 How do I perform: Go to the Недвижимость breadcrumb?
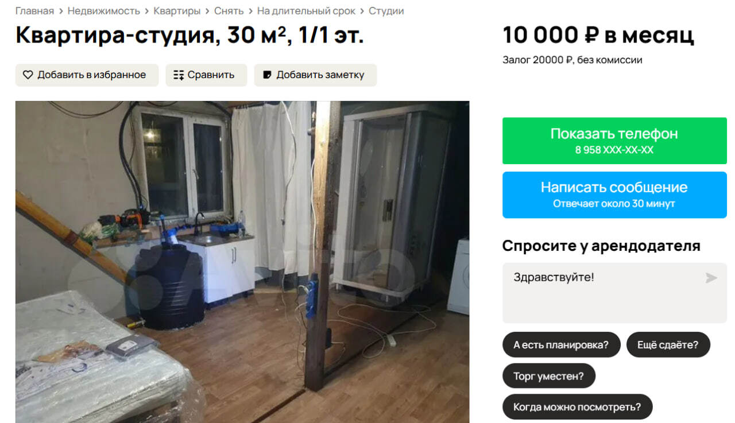point(104,11)
